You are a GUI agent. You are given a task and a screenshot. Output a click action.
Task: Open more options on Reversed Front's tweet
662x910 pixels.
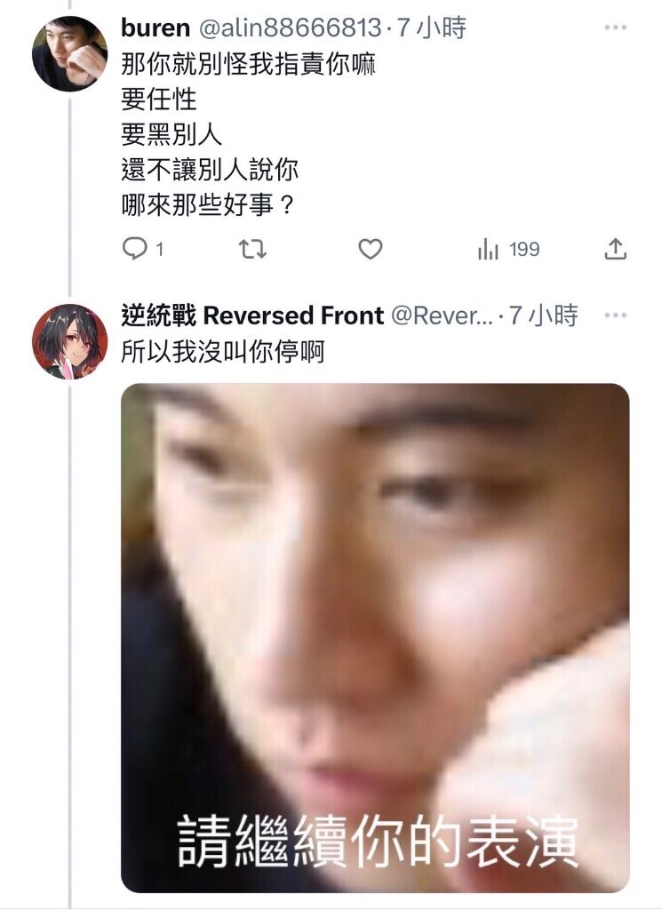tap(616, 315)
